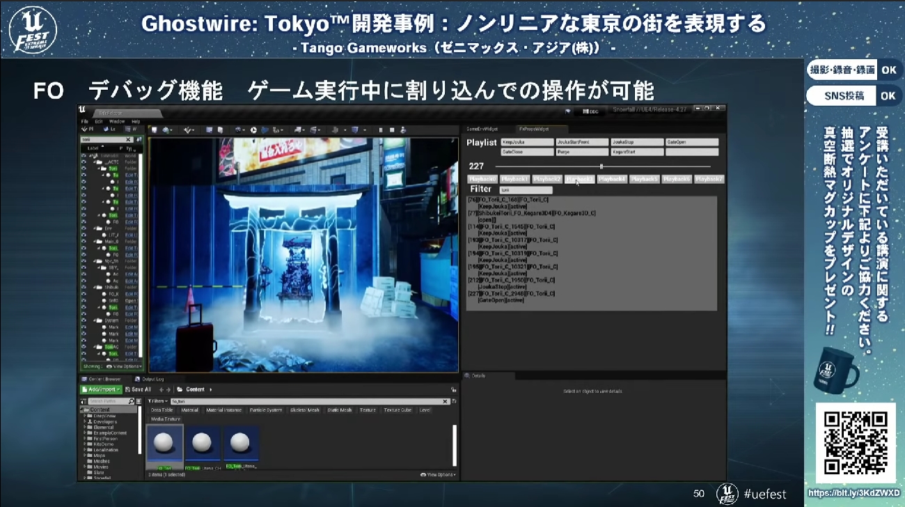
Task: Click the Stop button in the editor toolbar
Action: 392,130
